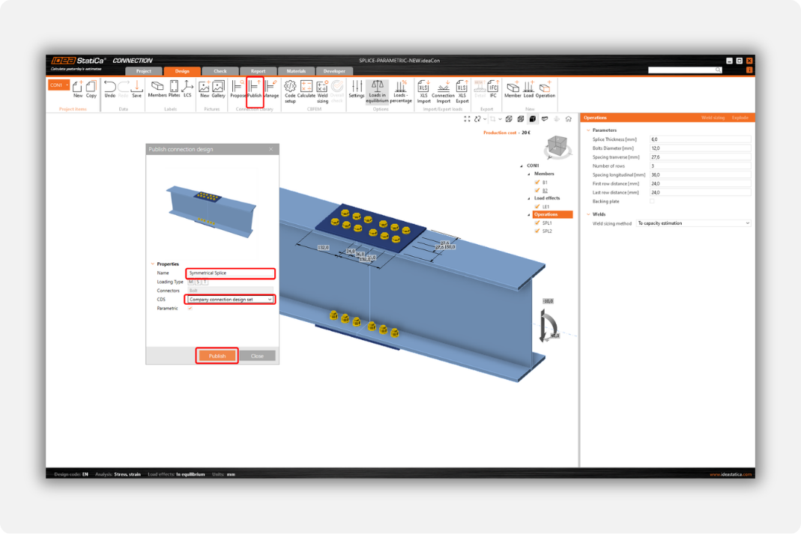
Task: Click Close button in publish dialog
Action: point(258,356)
